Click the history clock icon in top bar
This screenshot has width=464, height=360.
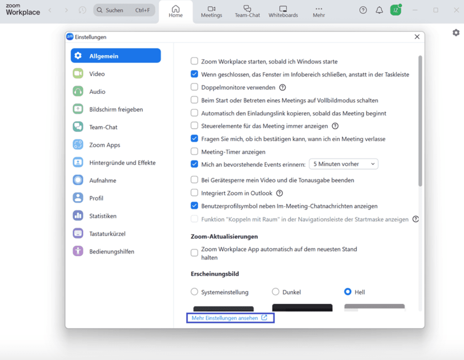tap(82, 10)
